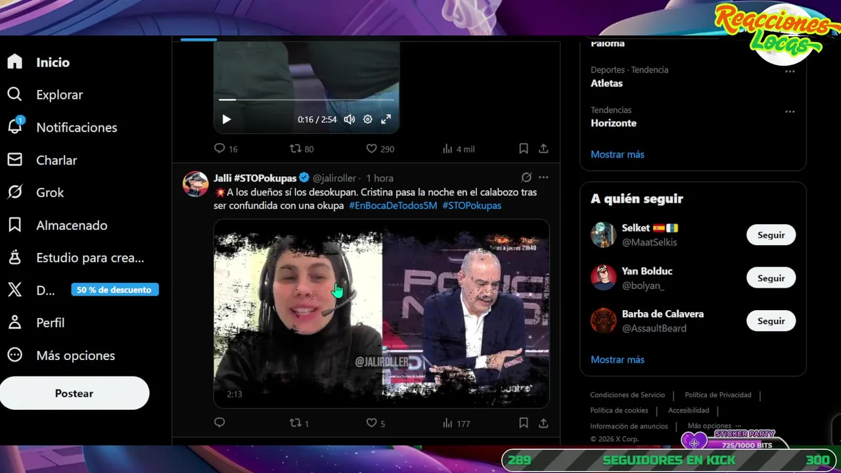Click the 50 % de descuento badge
The width and height of the screenshot is (841, 473).
coord(114,290)
